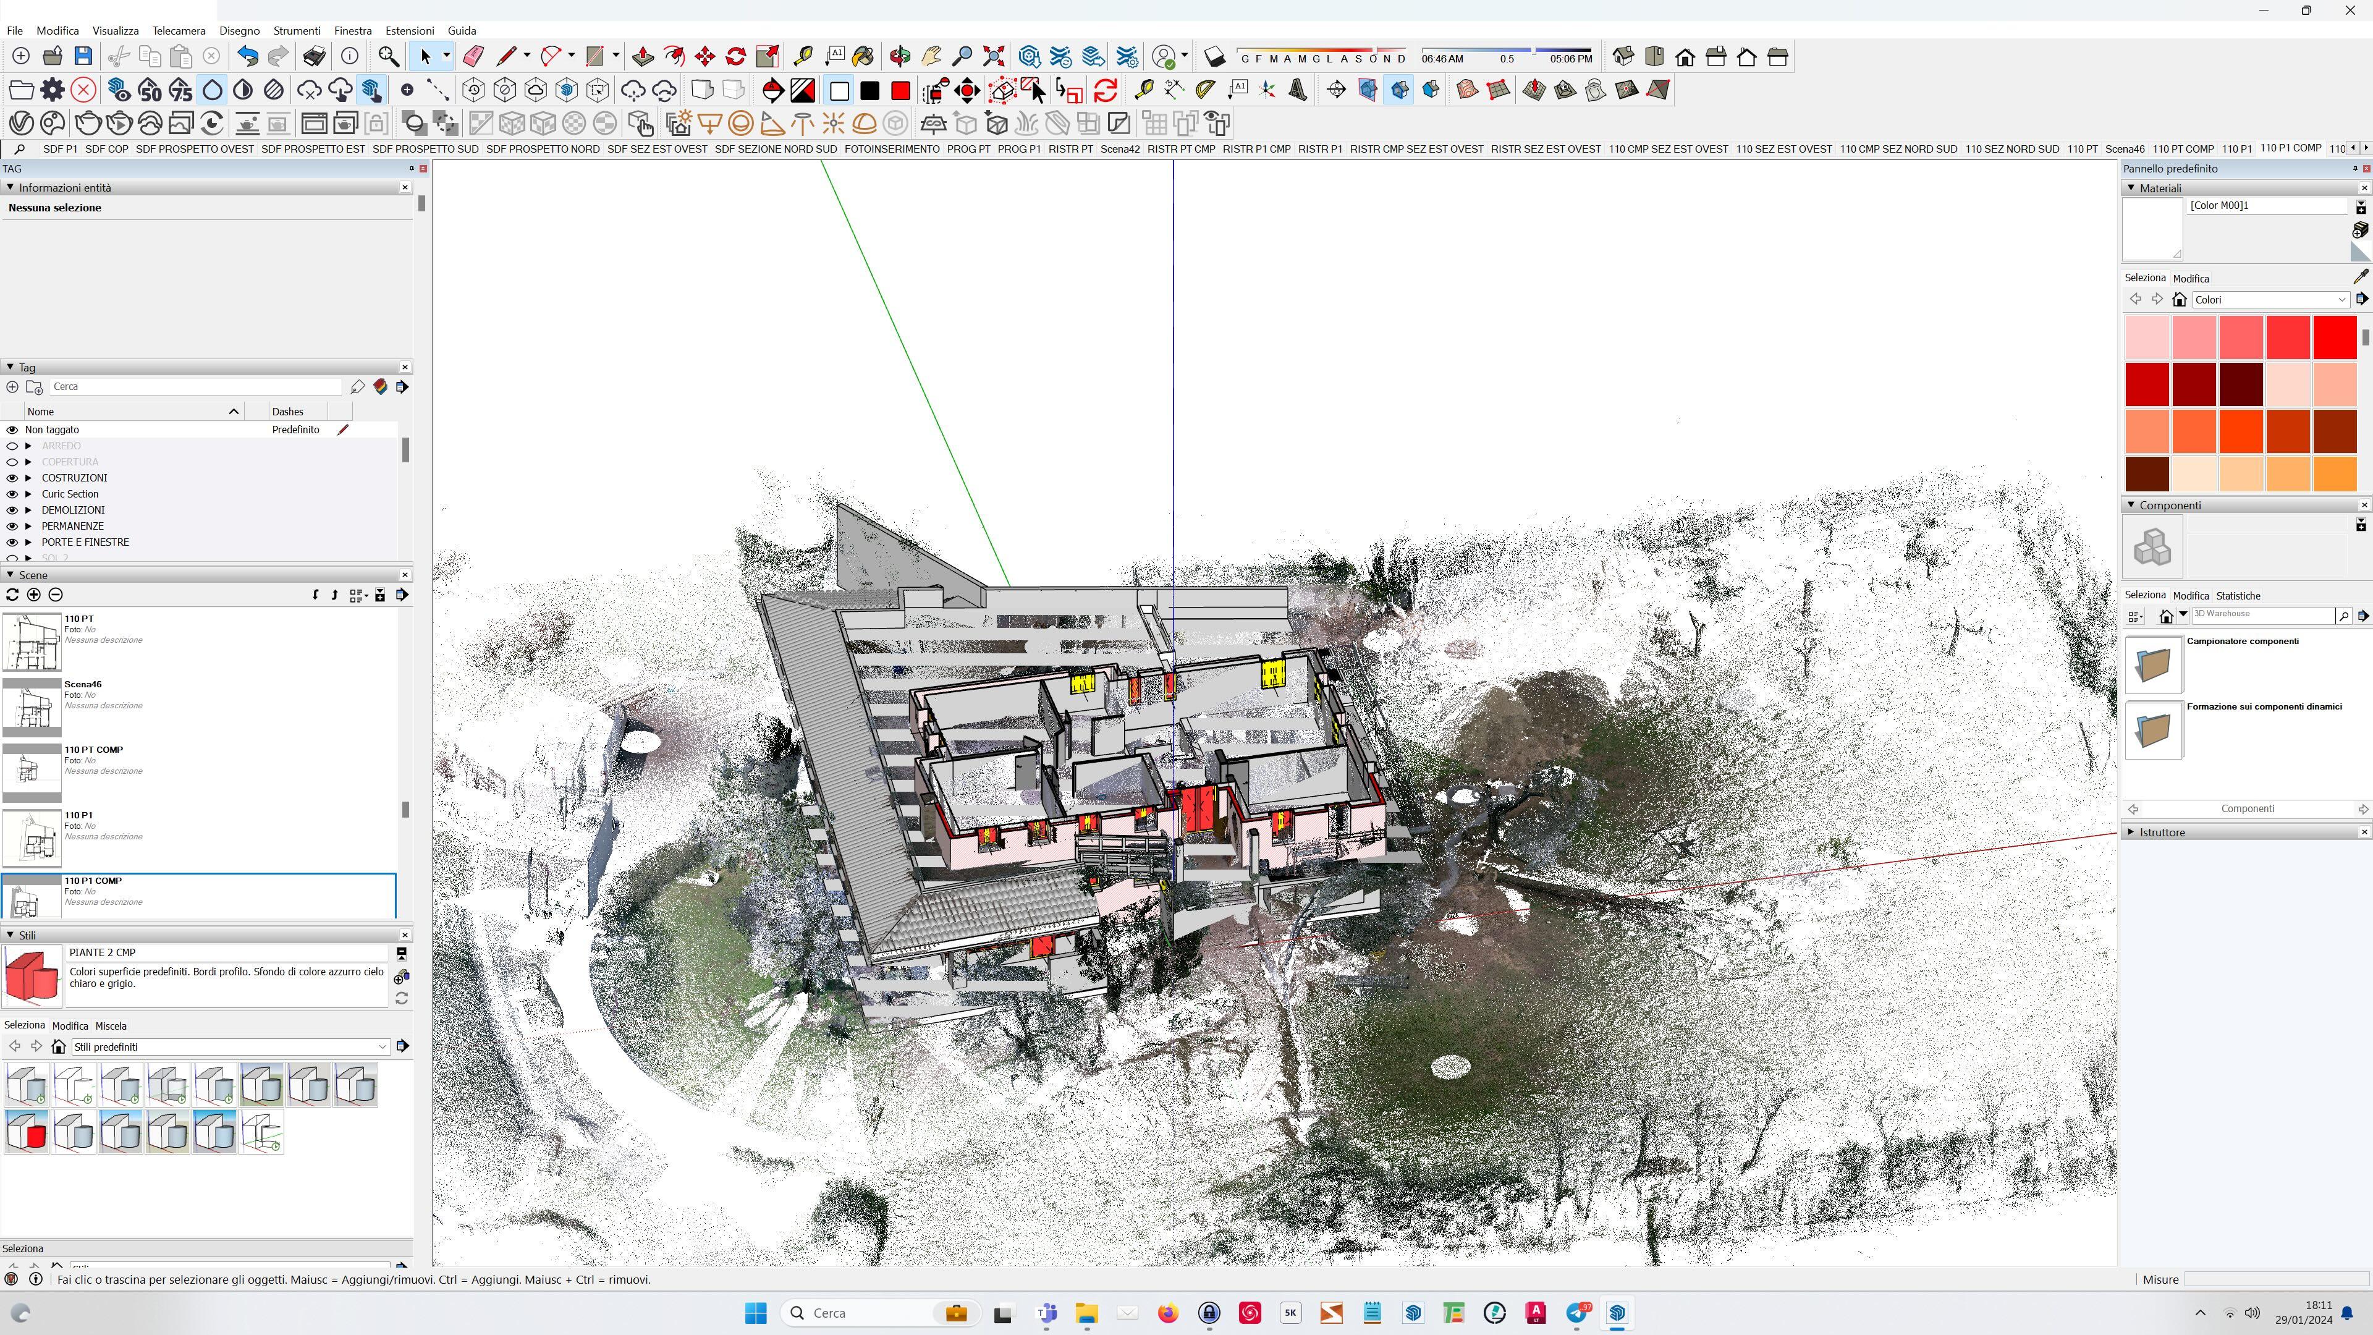Select the Eraser tool in toolbar

click(473, 57)
